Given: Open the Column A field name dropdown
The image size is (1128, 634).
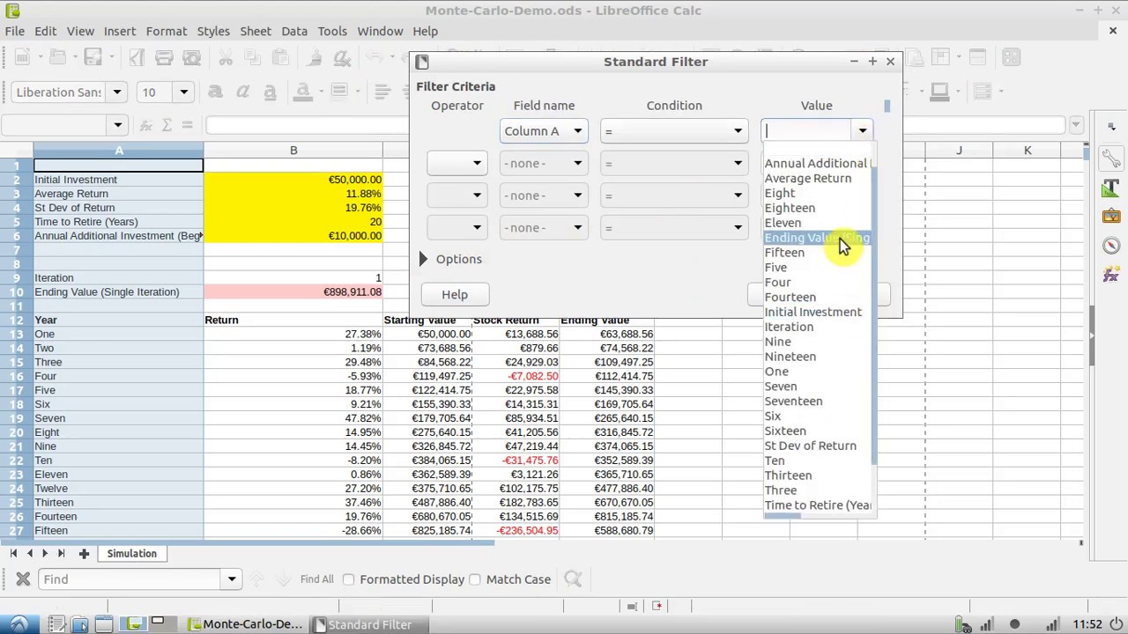Looking at the screenshot, I should 543,130.
